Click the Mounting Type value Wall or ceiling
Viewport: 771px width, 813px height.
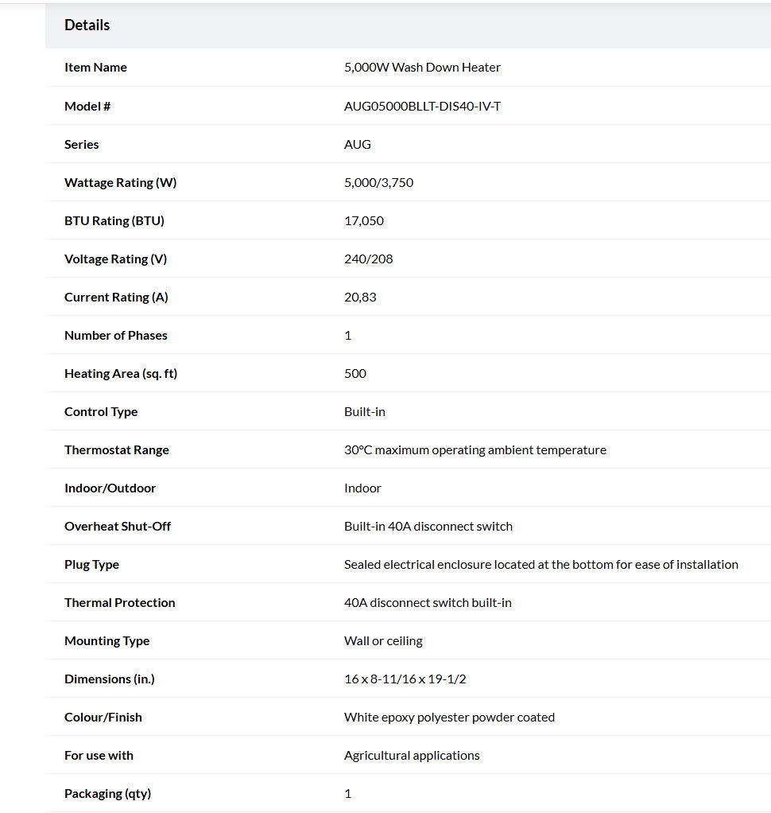click(383, 641)
